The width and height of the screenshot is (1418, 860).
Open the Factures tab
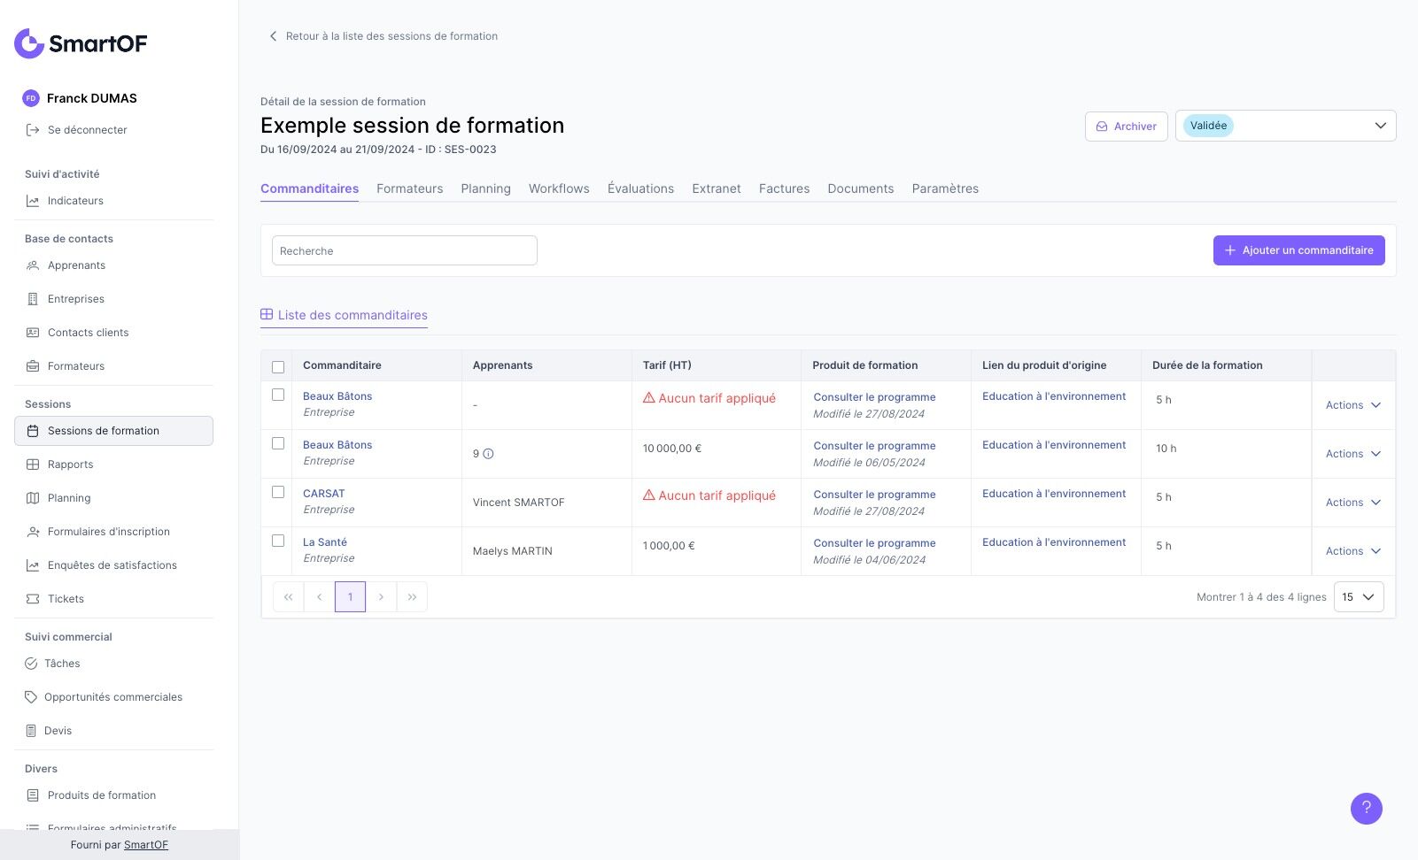[784, 188]
